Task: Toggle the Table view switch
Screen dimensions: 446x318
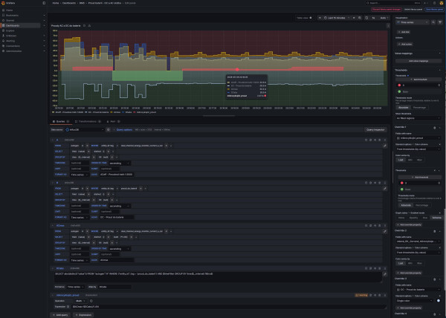Action: pos(311,18)
